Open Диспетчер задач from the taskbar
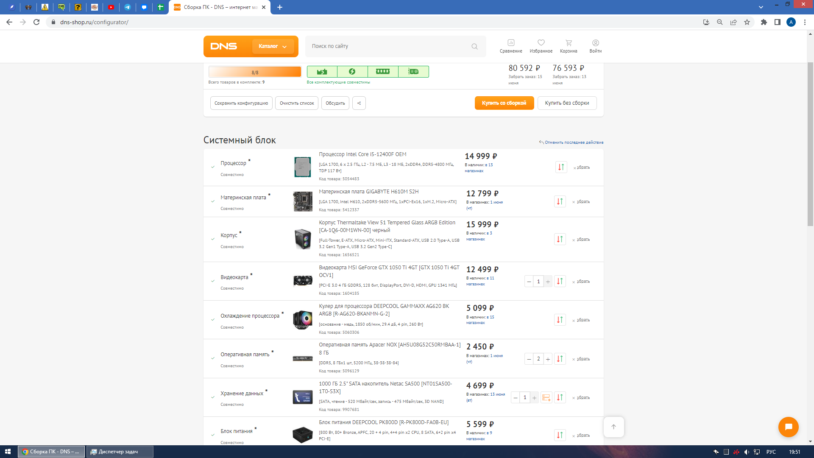The image size is (814, 458). coord(120,452)
